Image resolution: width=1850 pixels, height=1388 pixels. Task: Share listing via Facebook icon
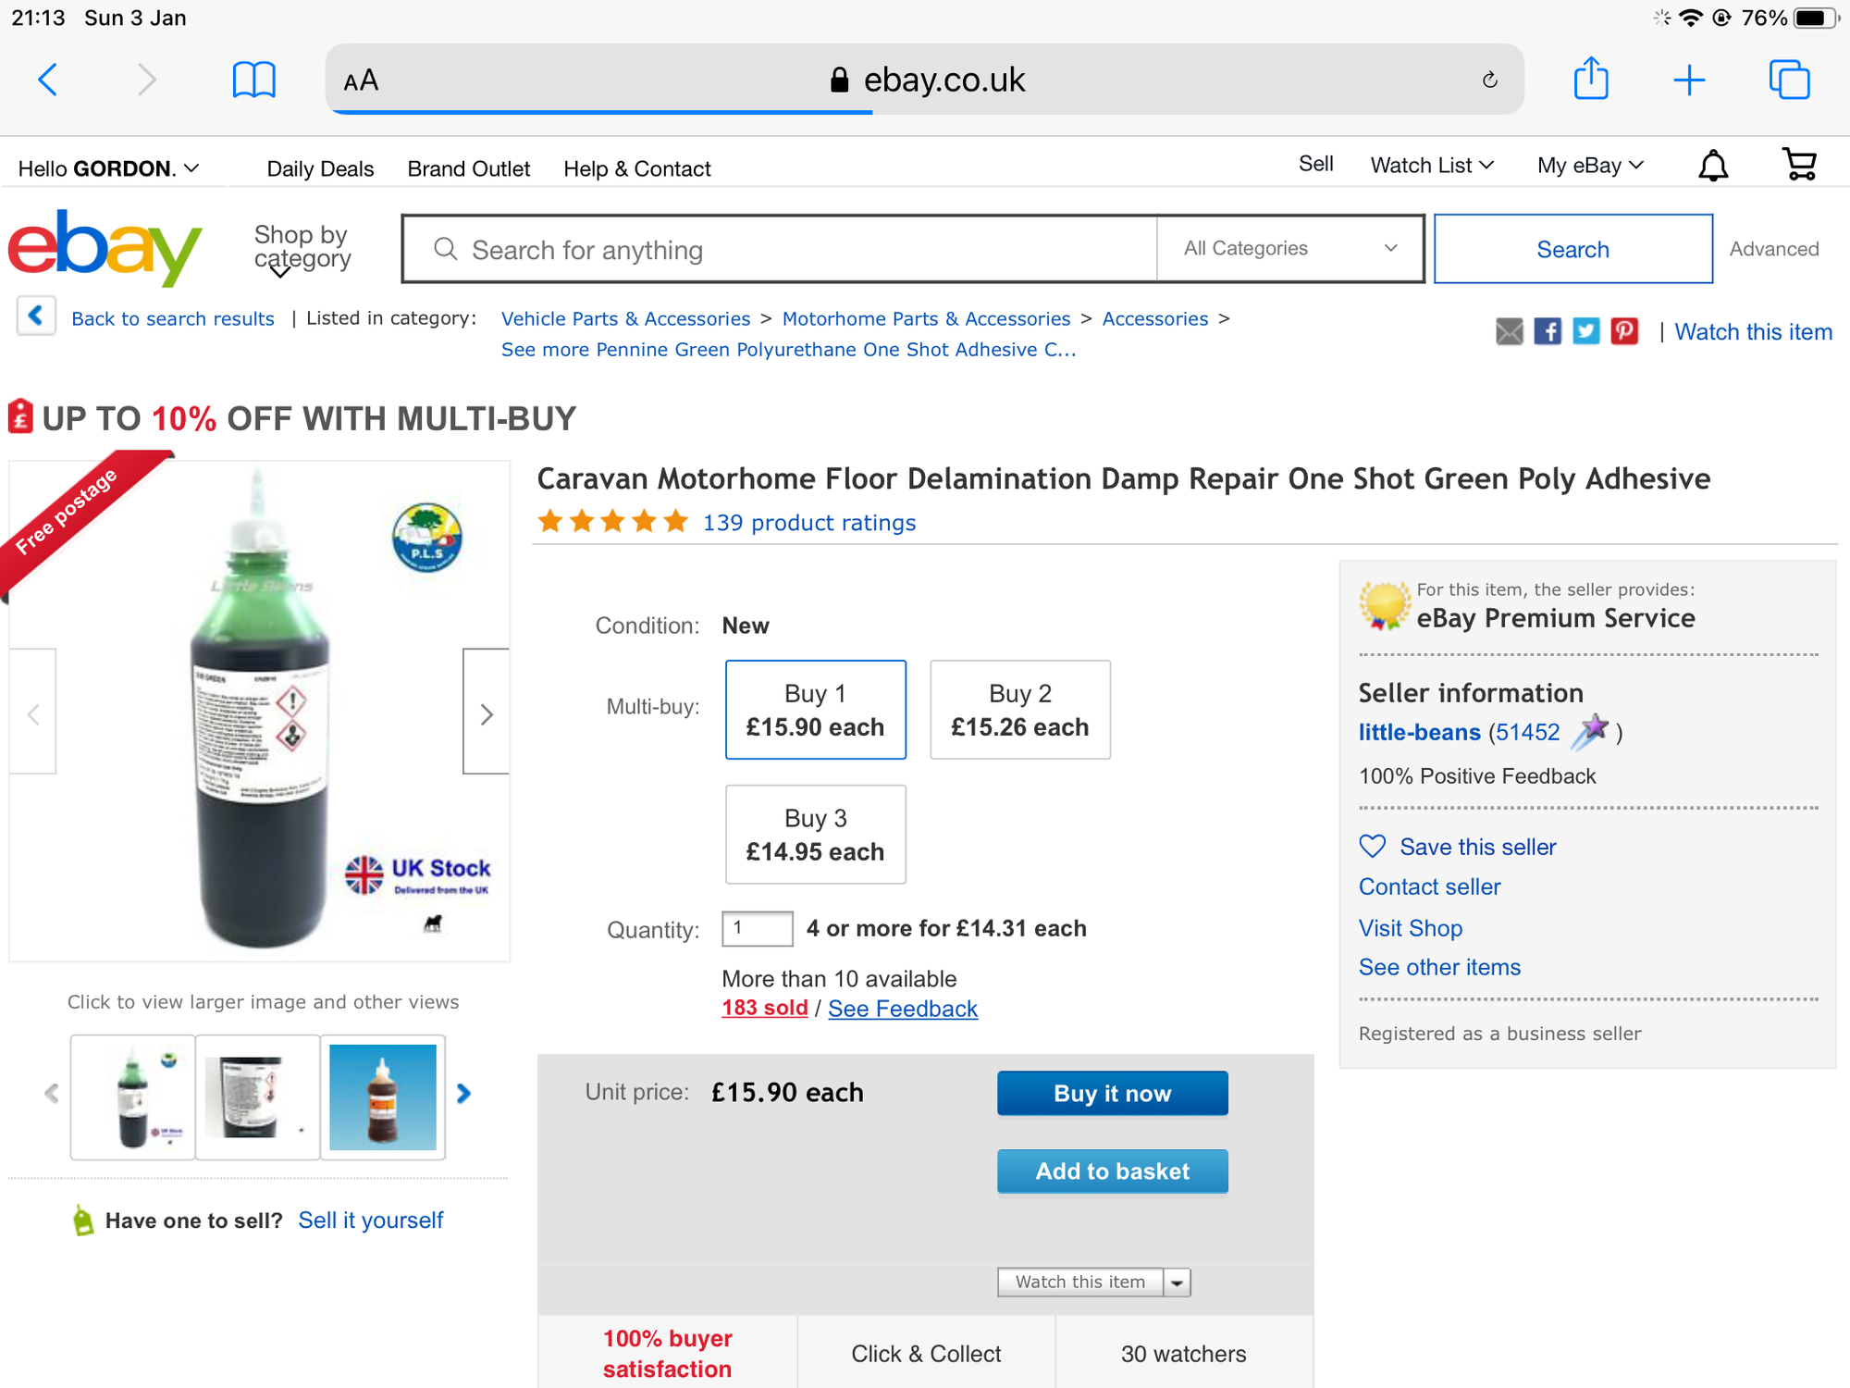1548,331
